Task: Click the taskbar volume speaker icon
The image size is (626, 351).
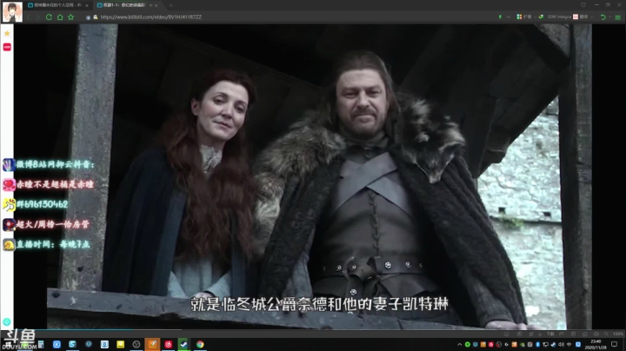Action: coord(561,345)
